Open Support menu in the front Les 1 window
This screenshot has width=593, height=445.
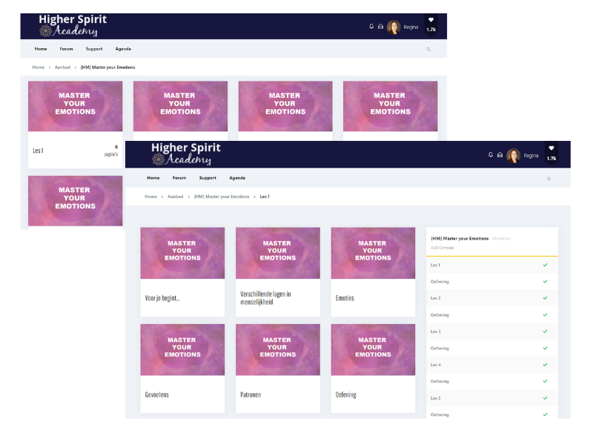(208, 178)
